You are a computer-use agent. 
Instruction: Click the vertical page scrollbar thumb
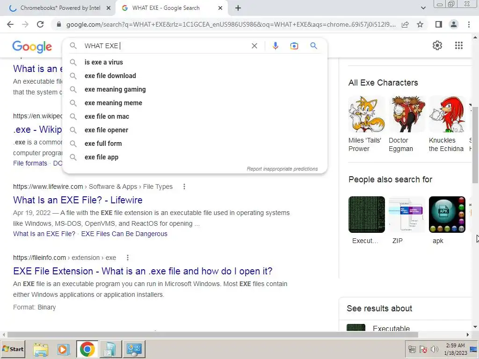coord(475,145)
